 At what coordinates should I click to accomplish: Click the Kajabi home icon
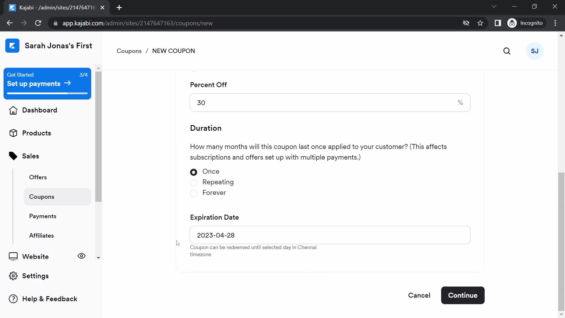point(12,45)
